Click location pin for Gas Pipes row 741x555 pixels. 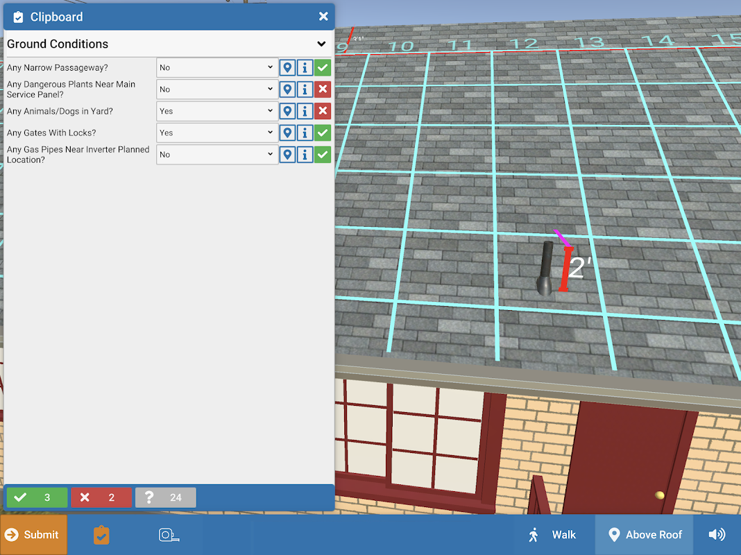(287, 155)
